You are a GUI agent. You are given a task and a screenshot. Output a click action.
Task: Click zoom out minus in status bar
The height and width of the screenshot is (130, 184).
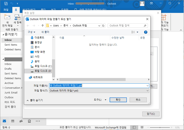[148, 127]
